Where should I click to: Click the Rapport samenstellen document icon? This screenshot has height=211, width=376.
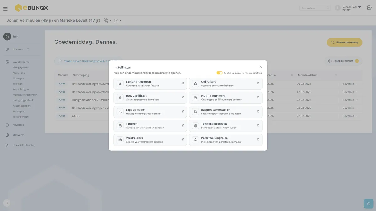(196, 112)
